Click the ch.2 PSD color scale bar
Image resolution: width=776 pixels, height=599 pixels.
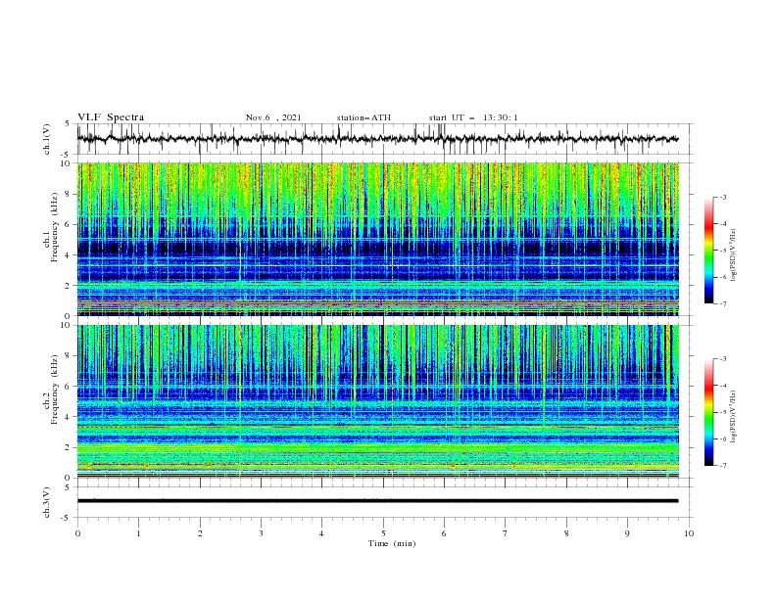pyautogui.click(x=709, y=412)
